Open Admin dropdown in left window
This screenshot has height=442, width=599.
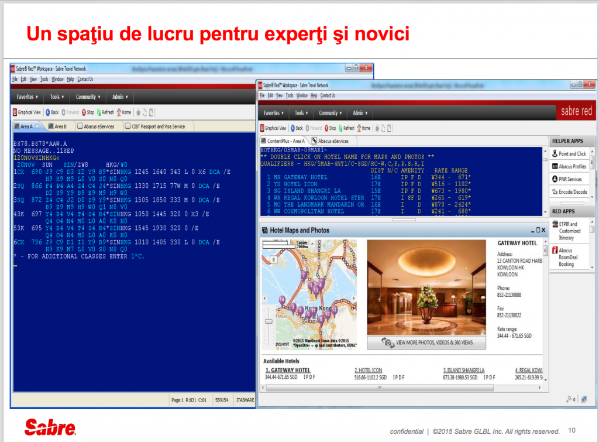(x=120, y=97)
